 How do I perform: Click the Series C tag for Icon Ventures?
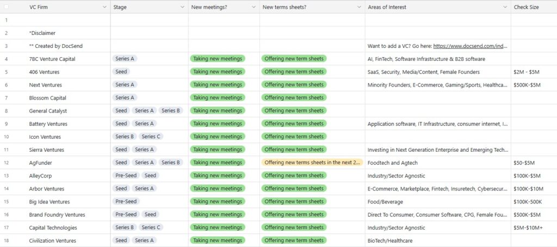[x=151, y=137]
